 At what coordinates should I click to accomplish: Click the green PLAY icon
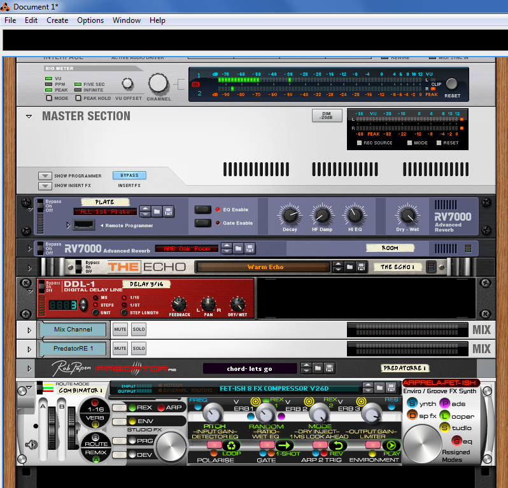tap(391, 445)
